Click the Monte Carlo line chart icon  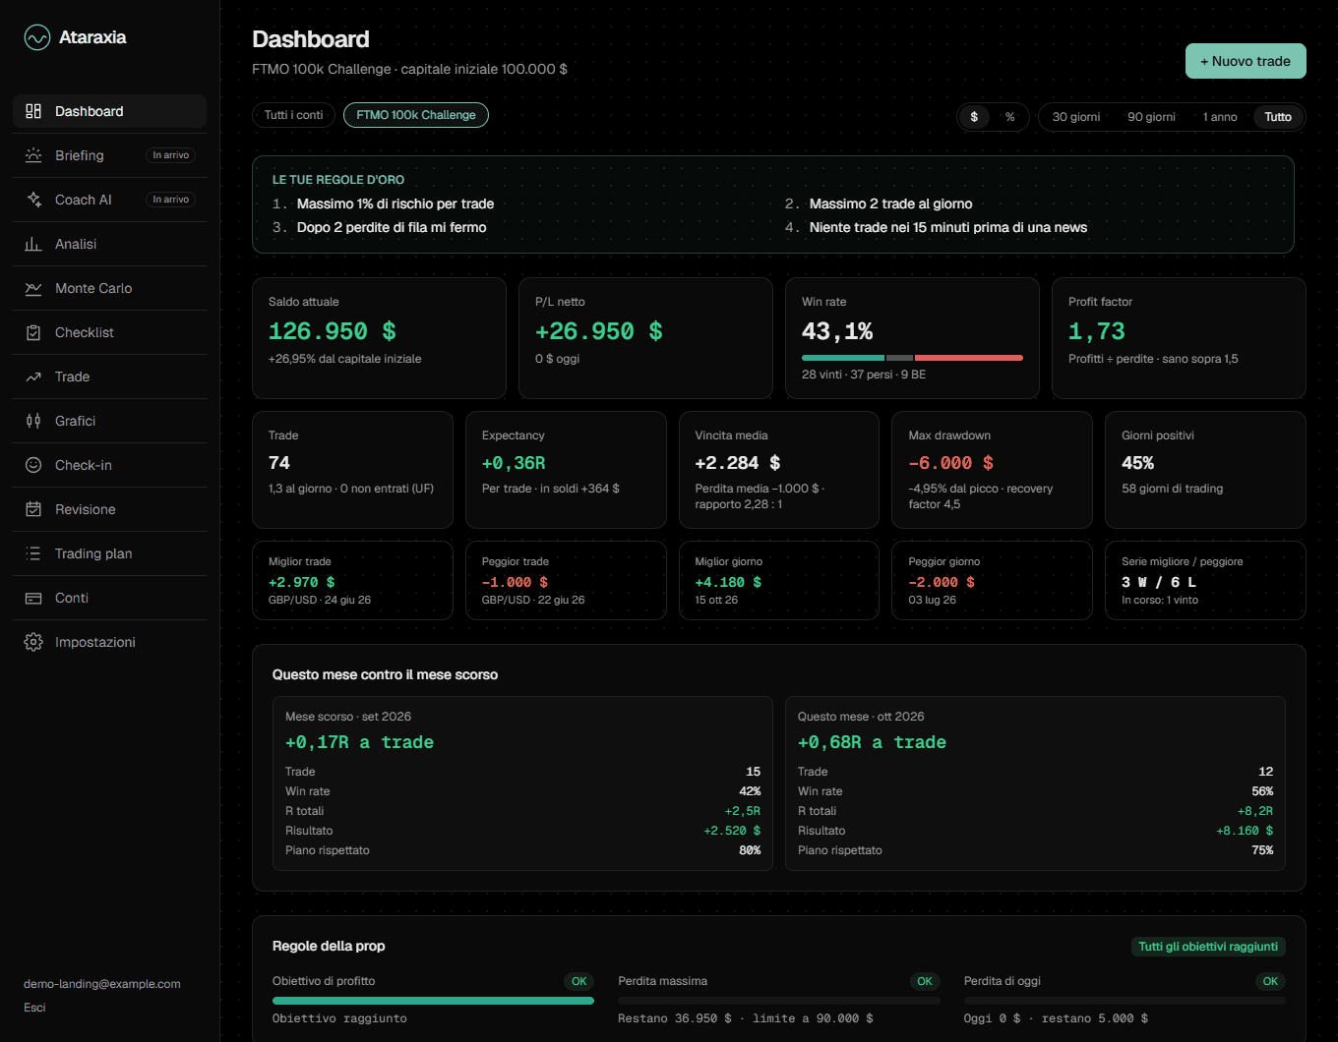coord(33,288)
